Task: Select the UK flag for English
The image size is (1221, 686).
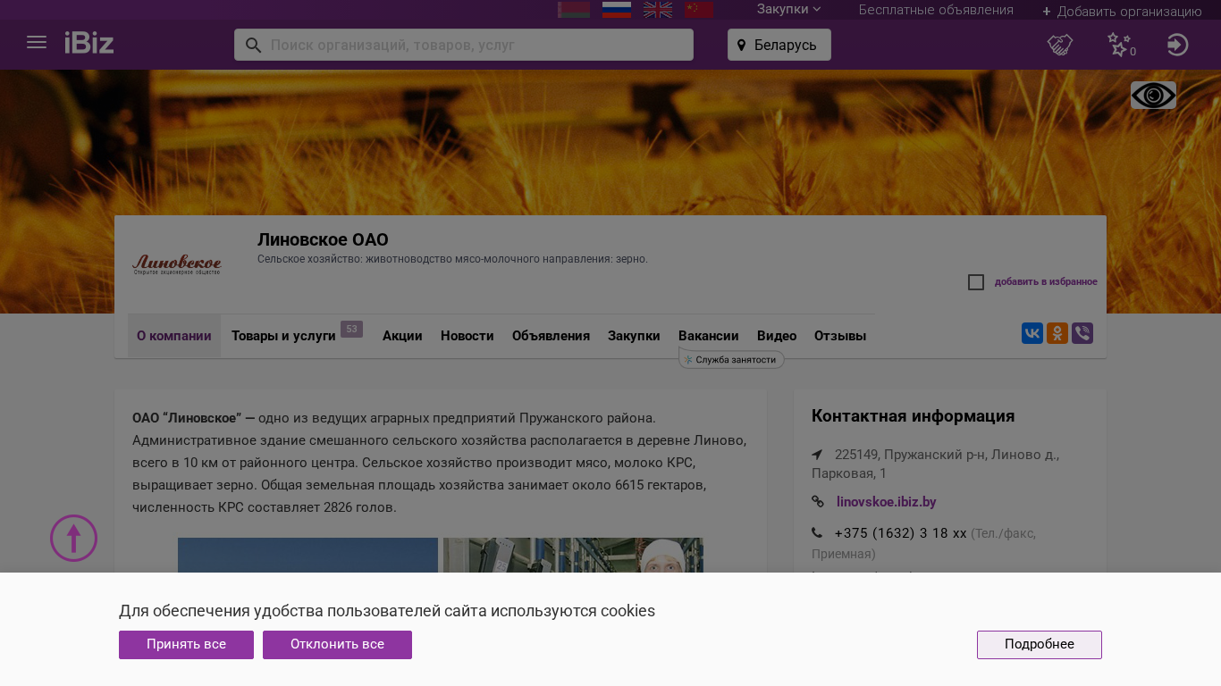Action: coord(658,10)
